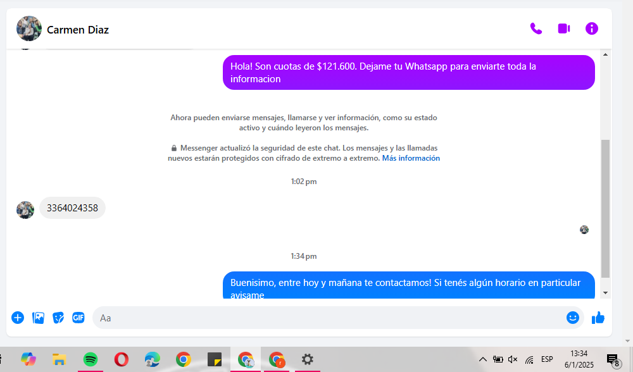Open the emoji picker in message box

point(572,318)
